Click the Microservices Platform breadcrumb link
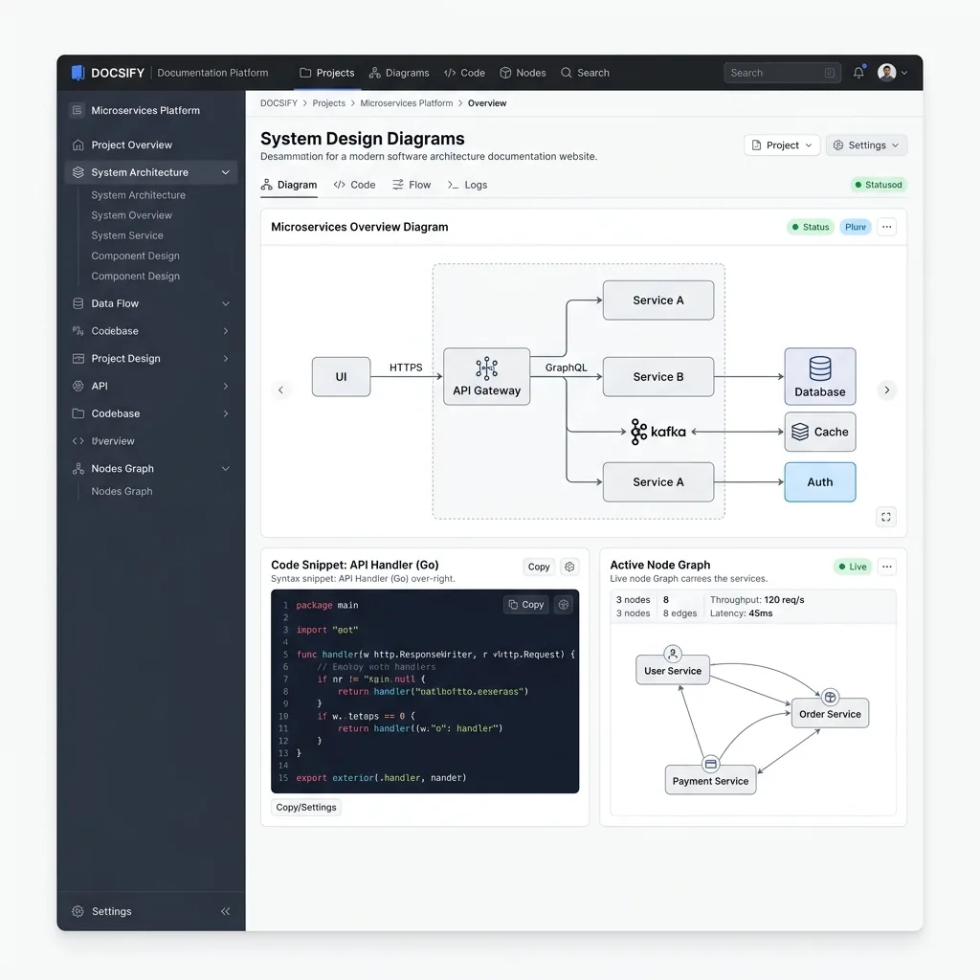The height and width of the screenshot is (980, 980). (x=406, y=103)
